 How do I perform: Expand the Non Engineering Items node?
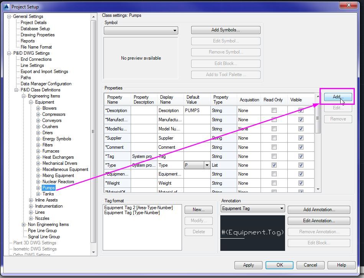coord(23,224)
